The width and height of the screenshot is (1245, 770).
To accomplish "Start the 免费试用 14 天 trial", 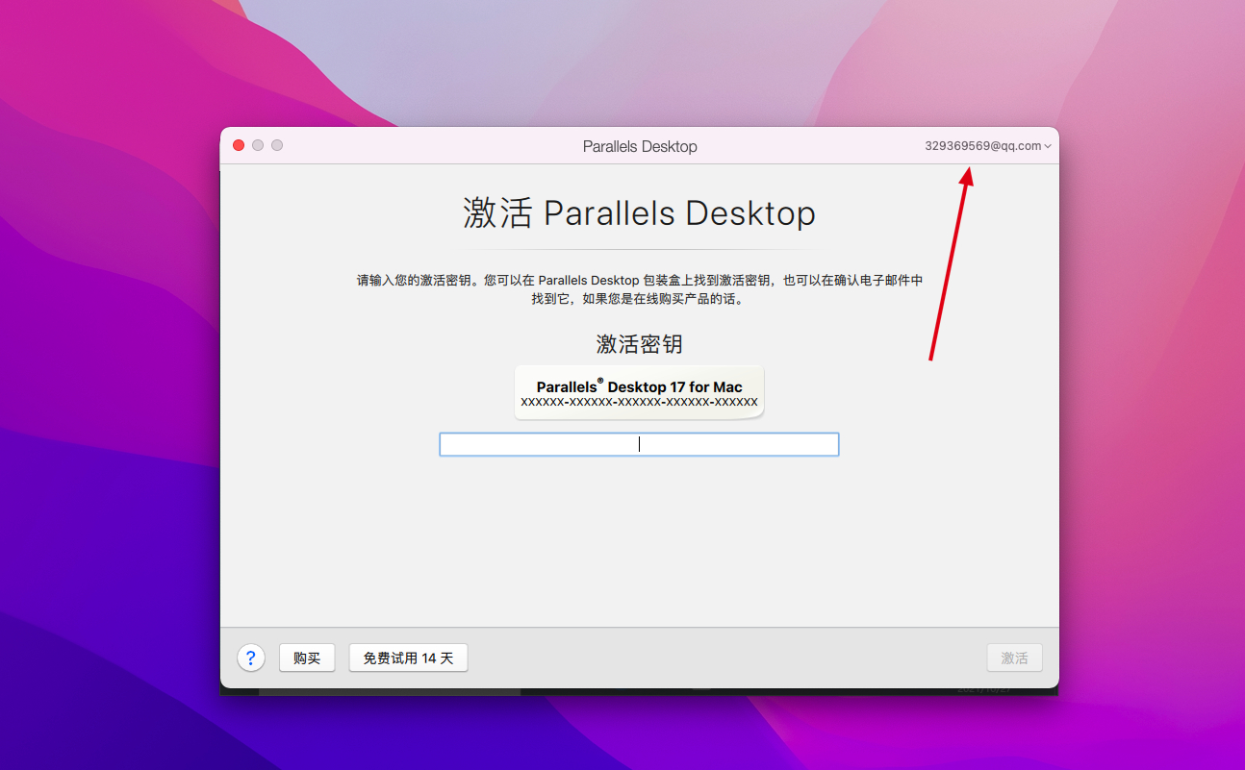I will pyautogui.click(x=408, y=658).
